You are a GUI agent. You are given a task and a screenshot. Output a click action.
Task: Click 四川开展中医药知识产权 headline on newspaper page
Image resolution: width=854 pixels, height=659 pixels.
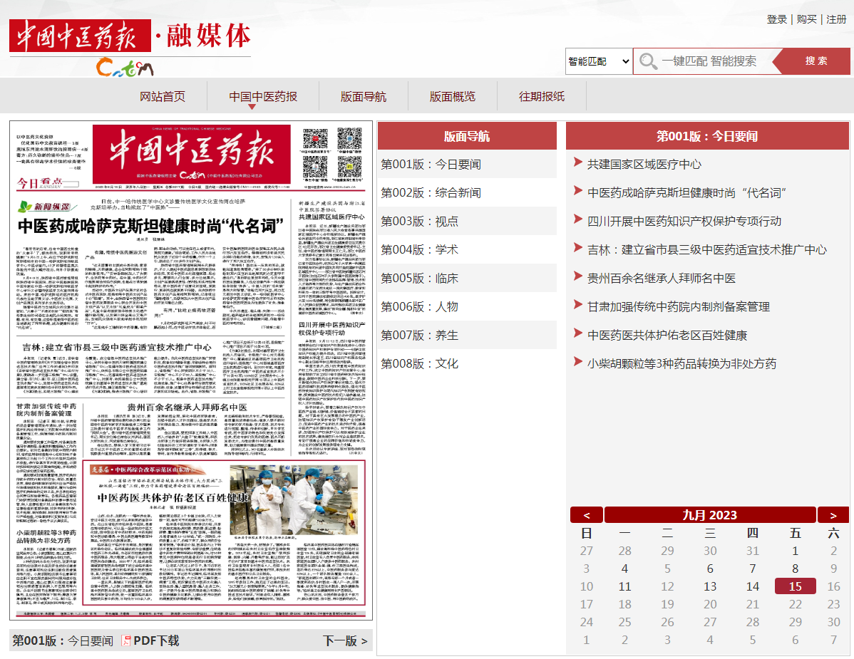331,328
